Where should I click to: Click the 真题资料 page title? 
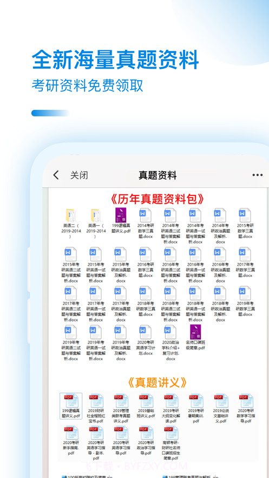(x=158, y=175)
